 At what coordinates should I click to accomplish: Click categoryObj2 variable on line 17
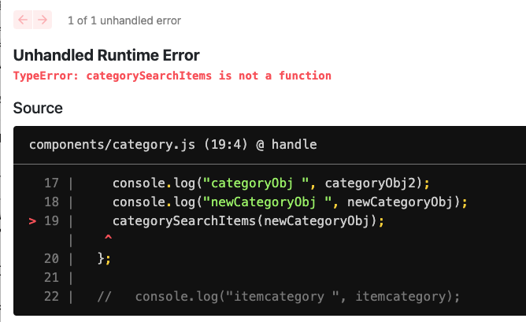click(374, 183)
